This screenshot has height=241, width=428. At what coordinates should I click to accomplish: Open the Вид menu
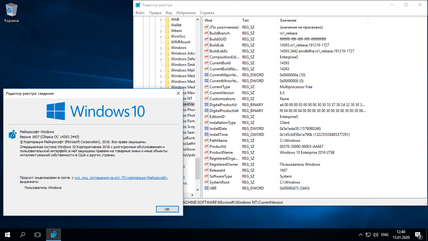(x=169, y=13)
